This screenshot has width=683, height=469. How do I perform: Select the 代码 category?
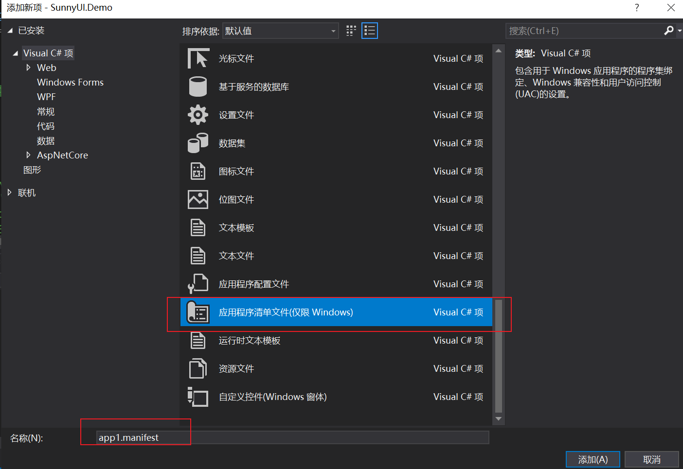(46, 126)
